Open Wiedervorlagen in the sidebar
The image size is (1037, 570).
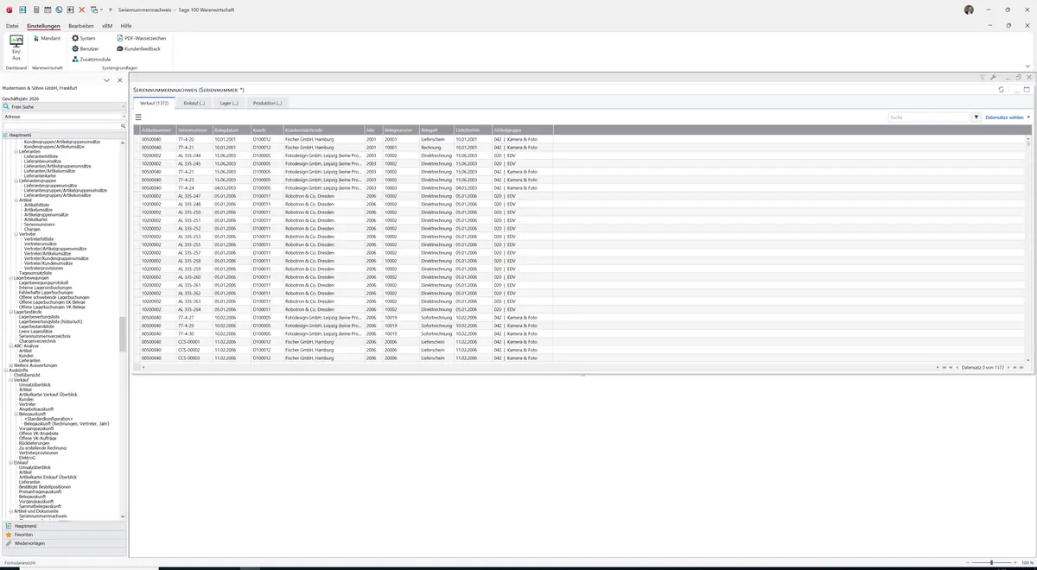64,543
